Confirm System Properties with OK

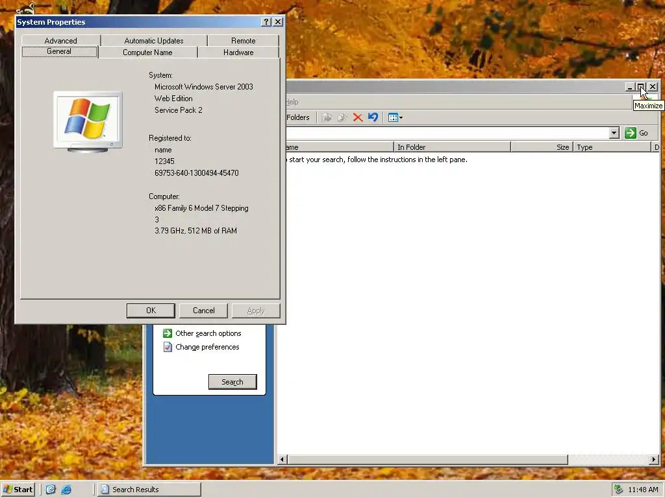click(151, 311)
